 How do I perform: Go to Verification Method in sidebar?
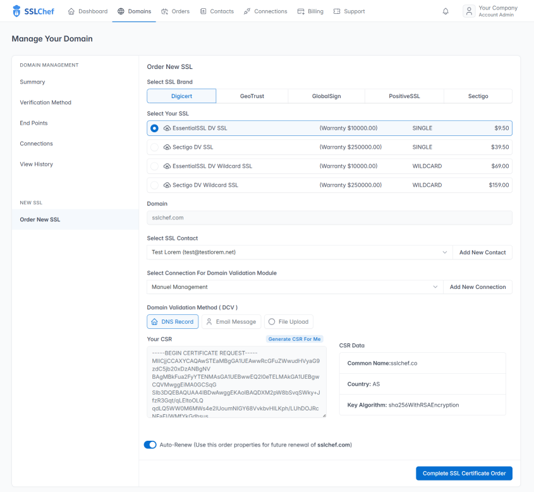[46, 102]
